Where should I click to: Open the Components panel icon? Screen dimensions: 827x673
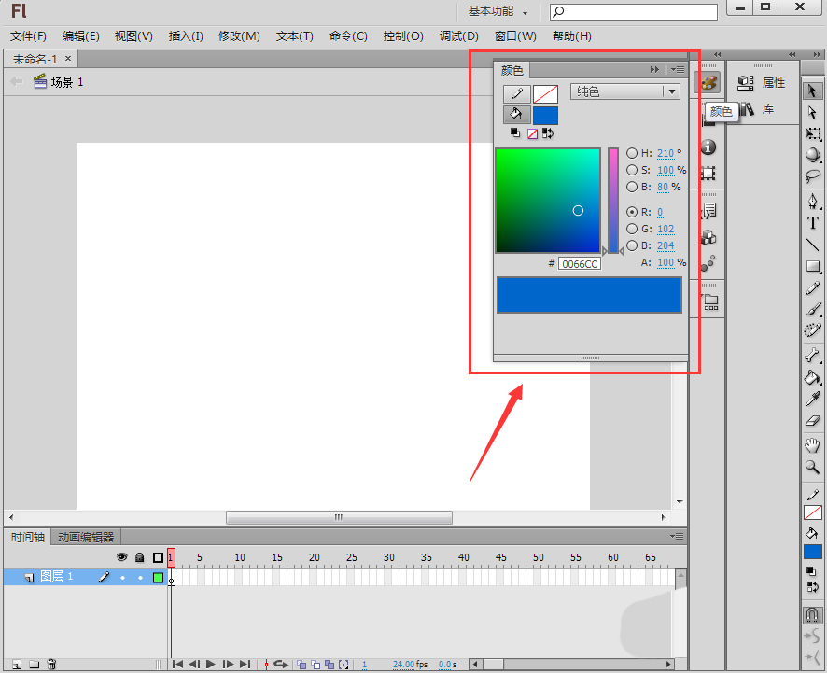(708, 237)
